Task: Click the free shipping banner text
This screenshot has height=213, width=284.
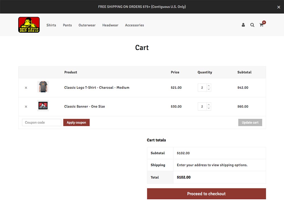Action: 142,7
